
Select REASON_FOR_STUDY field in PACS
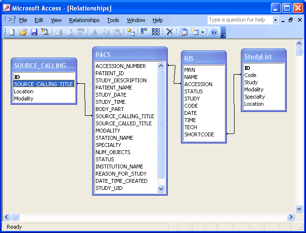(121, 174)
